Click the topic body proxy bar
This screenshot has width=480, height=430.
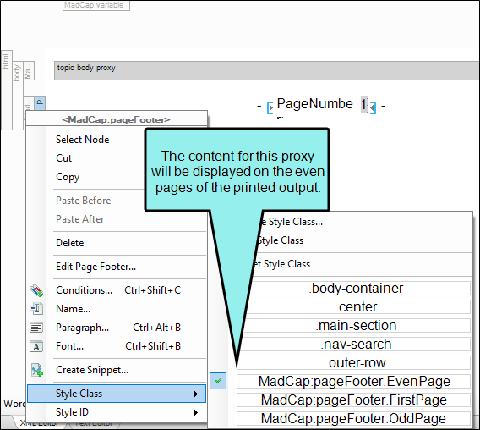(x=266, y=71)
